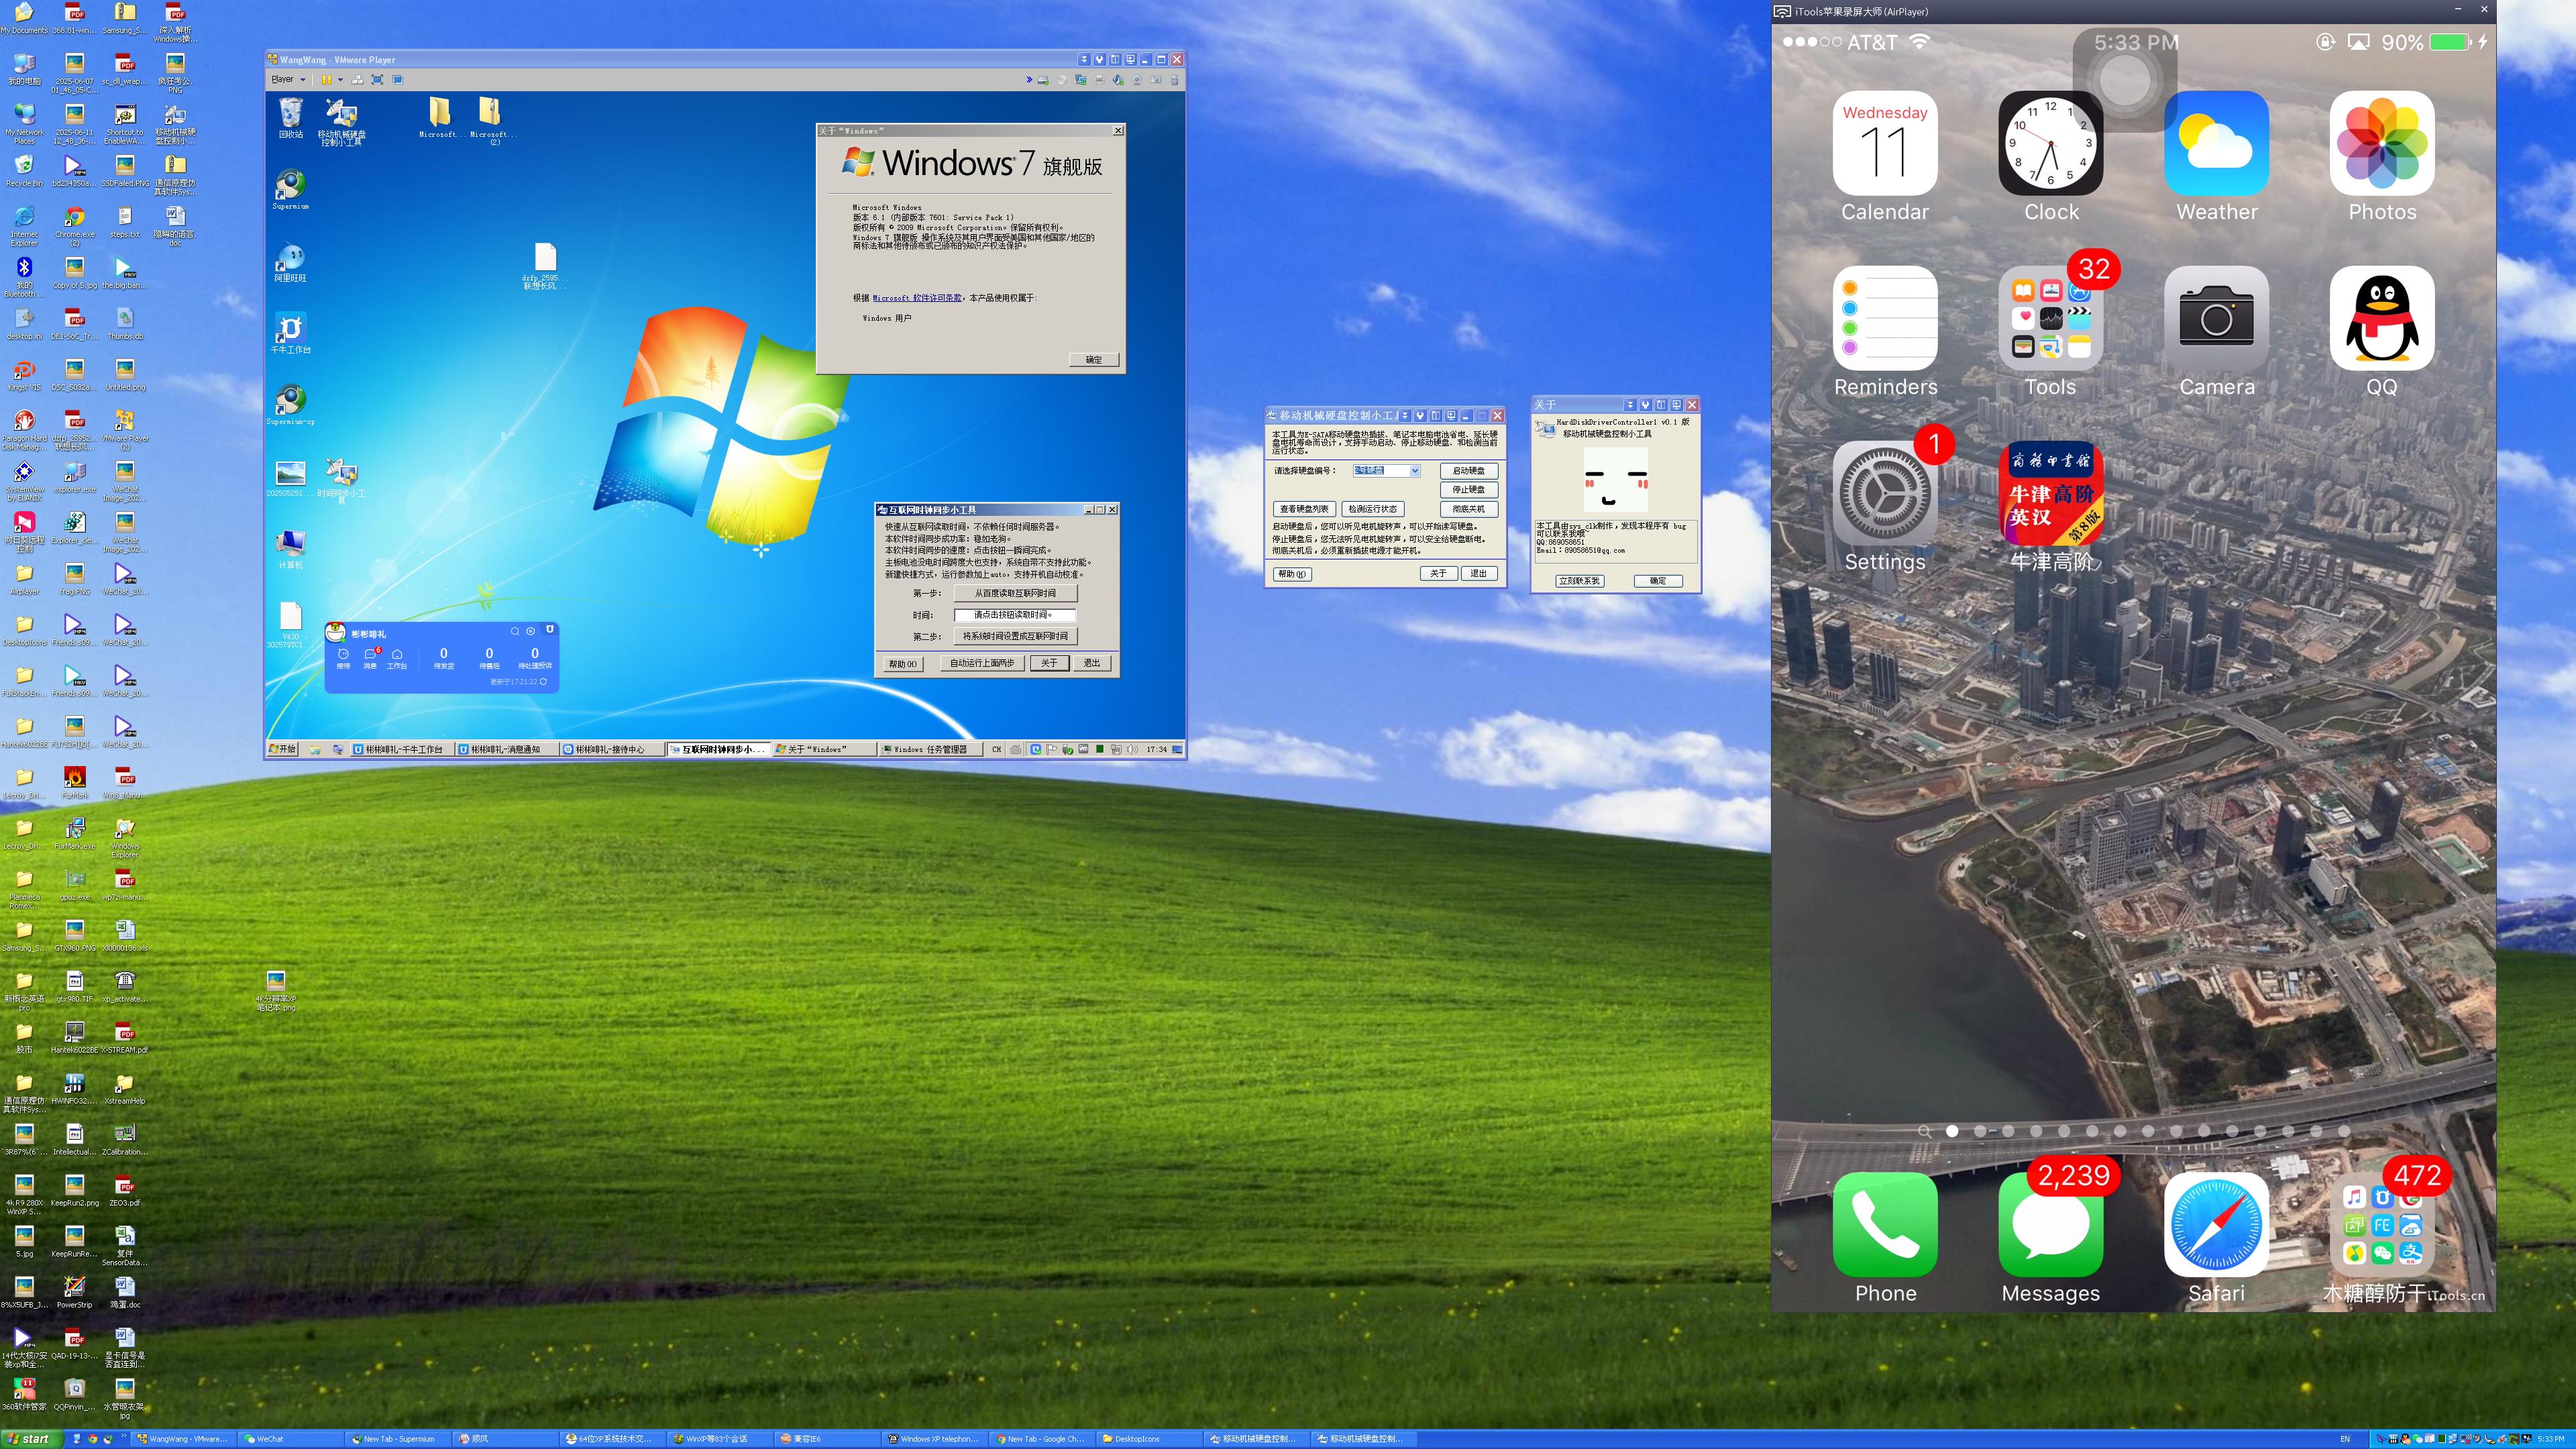Open the Tools folder on iPhone
Screen dimensions: 2576x1449
tap(2050, 319)
